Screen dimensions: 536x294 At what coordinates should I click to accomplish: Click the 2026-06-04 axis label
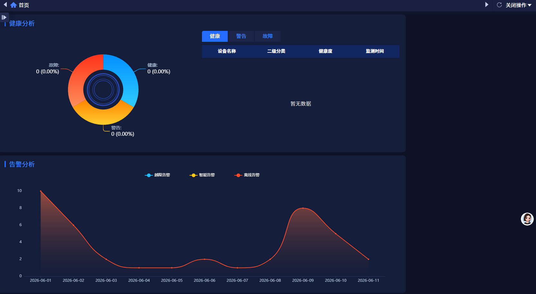coord(139,280)
